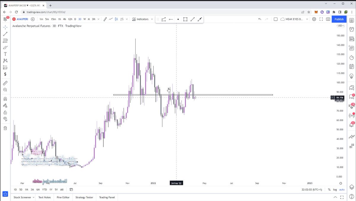Viewport: 356px width, 201px height.
Task: Toggle percent scale
Action: pos(329,190)
